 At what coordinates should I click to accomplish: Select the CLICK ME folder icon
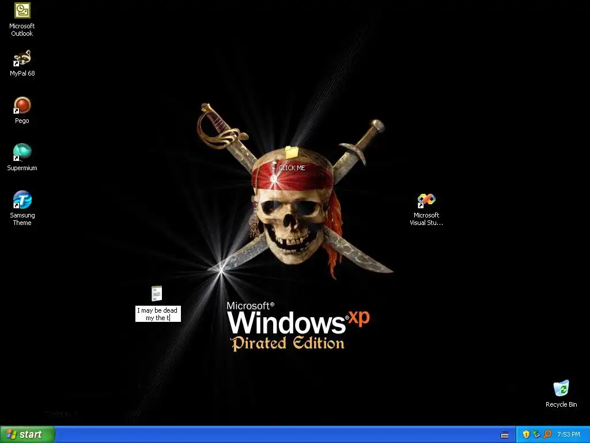292,152
